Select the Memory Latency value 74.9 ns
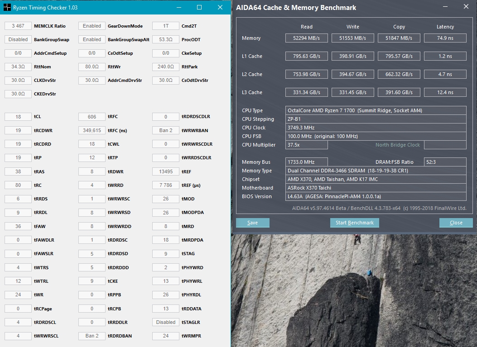The height and width of the screenshot is (347, 477). point(445,38)
